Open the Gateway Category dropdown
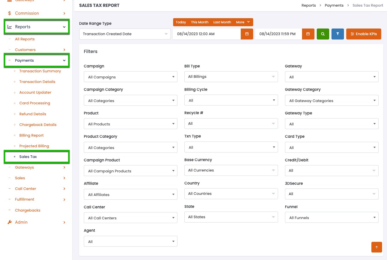 (x=332, y=101)
